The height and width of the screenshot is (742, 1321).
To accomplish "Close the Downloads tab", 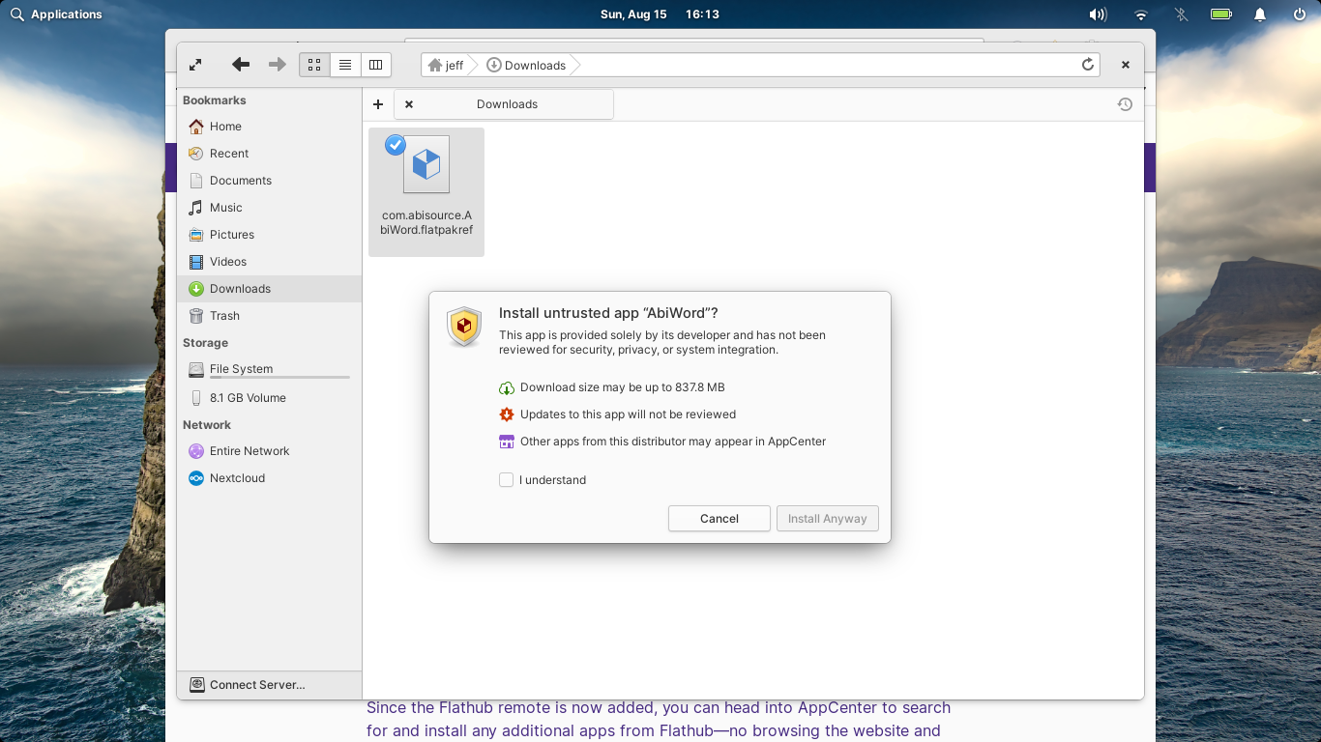I will pyautogui.click(x=409, y=104).
